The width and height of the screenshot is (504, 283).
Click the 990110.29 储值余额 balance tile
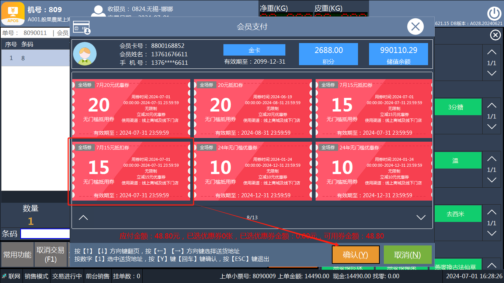(x=399, y=54)
